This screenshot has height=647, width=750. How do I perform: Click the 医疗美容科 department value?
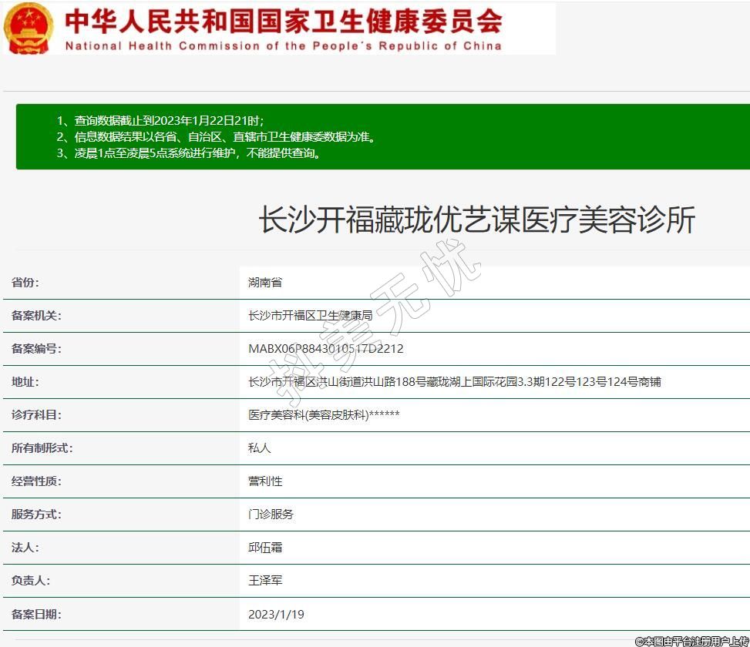(x=324, y=415)
